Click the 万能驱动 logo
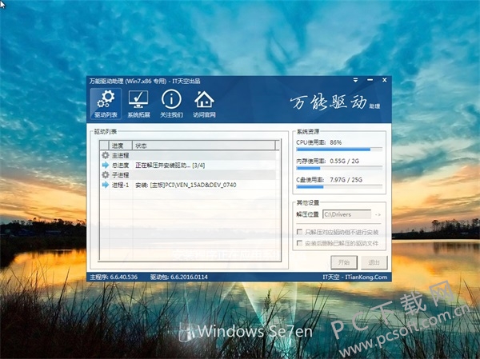This screenshot has width=480, height=359. tap(335, 102)
